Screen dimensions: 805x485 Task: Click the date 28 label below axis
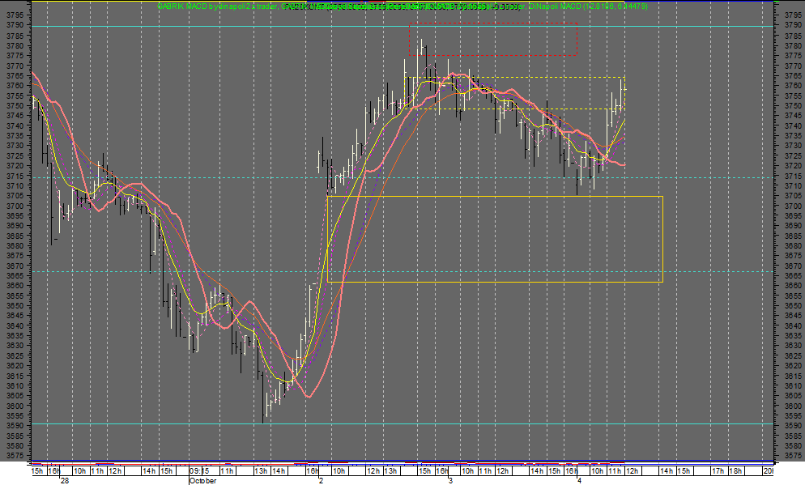[x=66, y=480]
